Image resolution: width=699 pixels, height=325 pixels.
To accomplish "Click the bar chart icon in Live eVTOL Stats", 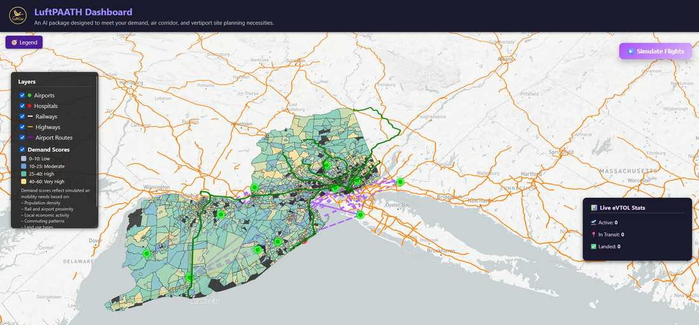I will (x=594, y=208).
